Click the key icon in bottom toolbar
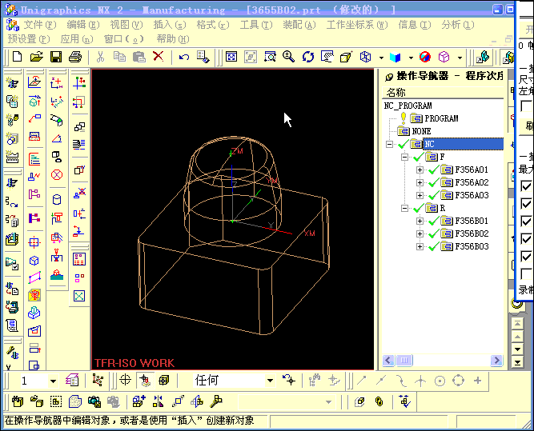This screenshot has width=534, height=431. point(216,401)
